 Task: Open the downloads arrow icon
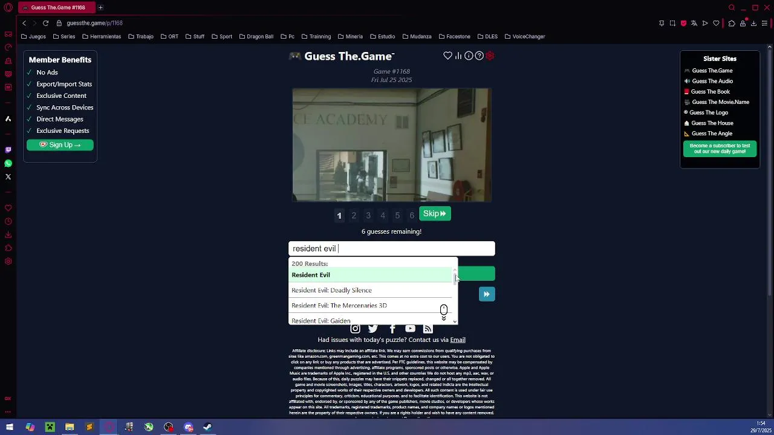click(754, 23)
